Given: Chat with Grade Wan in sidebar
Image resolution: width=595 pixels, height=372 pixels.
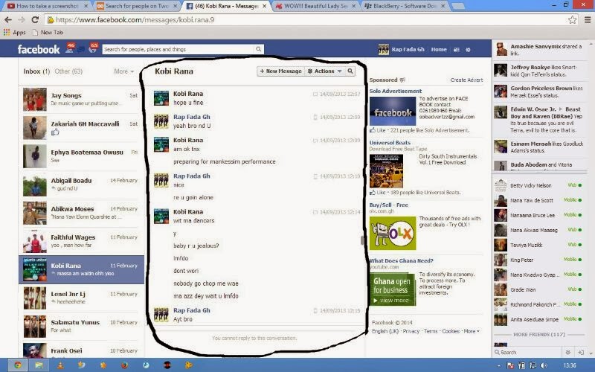Looking at the screenshot, I should click(538, 289).
